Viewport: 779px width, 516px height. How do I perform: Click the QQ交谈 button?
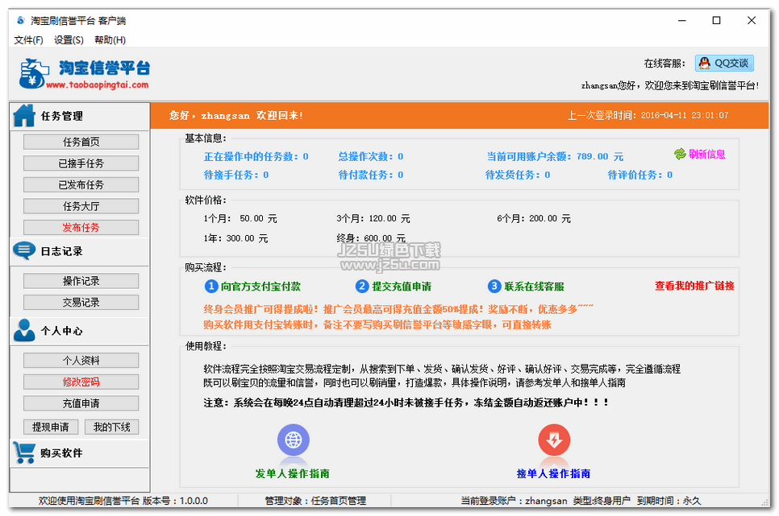pos(724,63)
